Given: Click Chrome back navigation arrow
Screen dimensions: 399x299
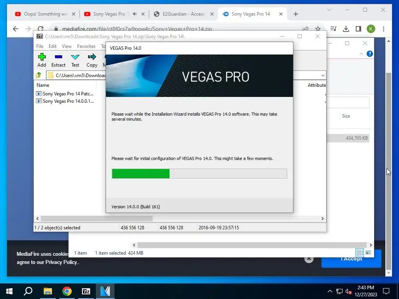Looking at the screenshot, I should 16,29.
